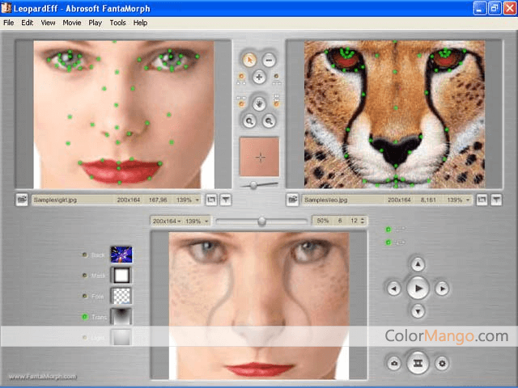This screenshot has width=518, height=388.
Task: Expand the 139% zoom dropdown for girl.jpg
Action: click(x=187, y=199)
